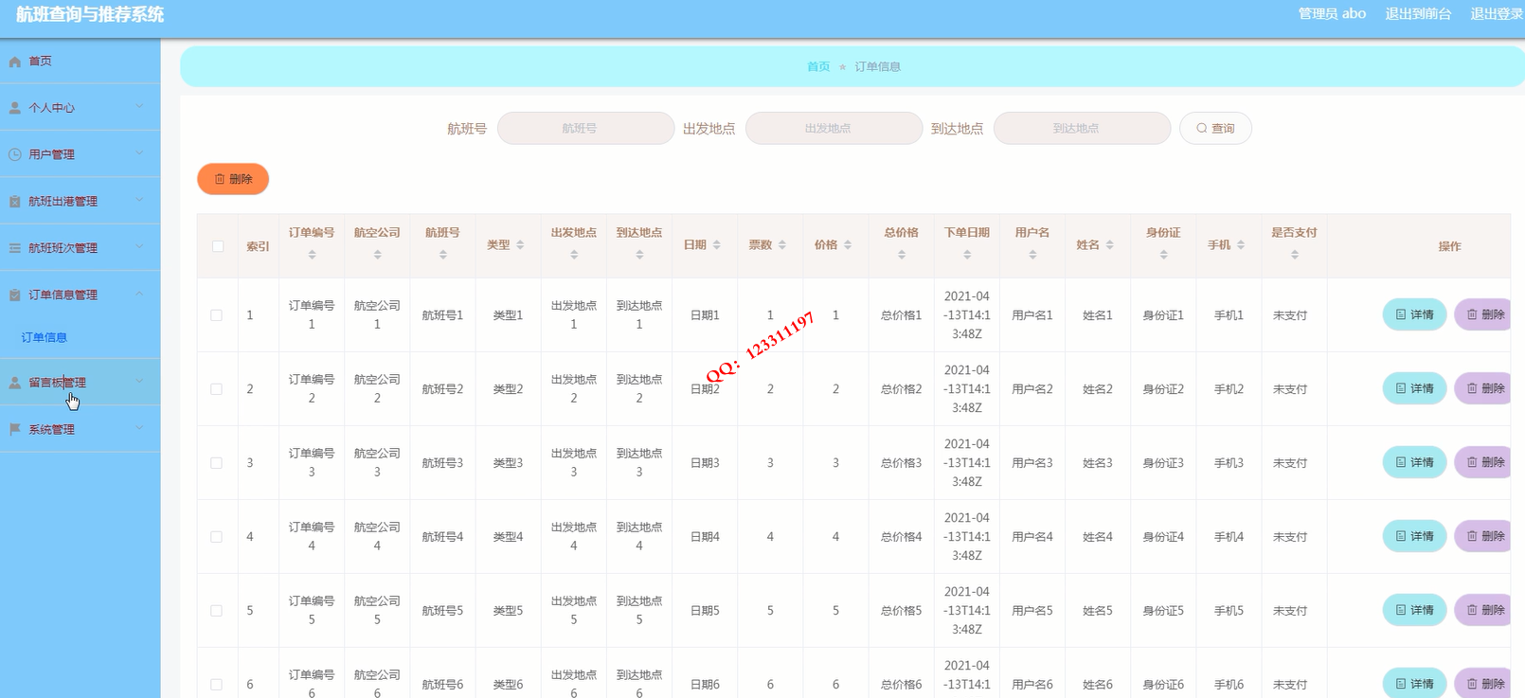Click the orange 删除 batch delete button
1525x698 pixels.
pos(233,179)
